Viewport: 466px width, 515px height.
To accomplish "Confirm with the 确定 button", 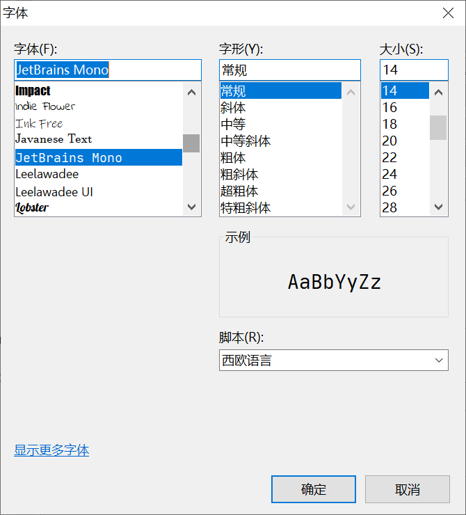I will (x=313, y=489).
